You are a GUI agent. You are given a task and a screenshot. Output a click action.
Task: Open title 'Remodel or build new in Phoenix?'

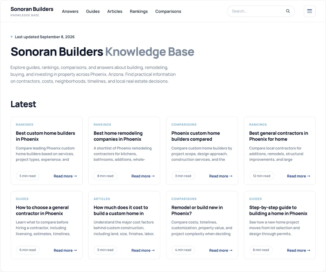tap(197, 210)
